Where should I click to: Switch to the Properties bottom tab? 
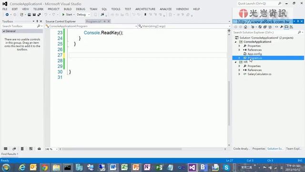point(259,149)
